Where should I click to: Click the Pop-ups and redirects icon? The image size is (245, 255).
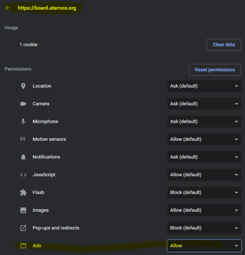click(x=23, y=228)
